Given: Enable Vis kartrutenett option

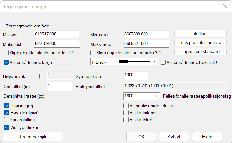Looking at the screenshot, I should click(126, 113).
